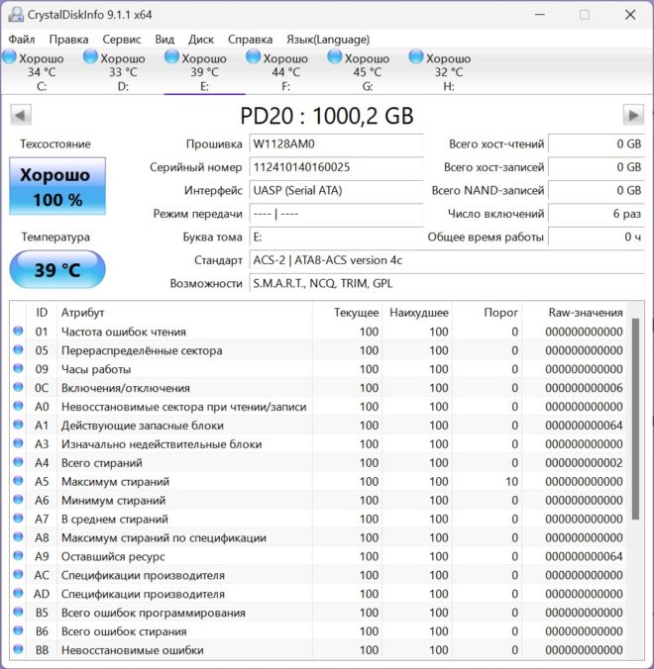The image size is (654, 669).
Task: Click status dot of attribute A1
Action: click(18, 425)
